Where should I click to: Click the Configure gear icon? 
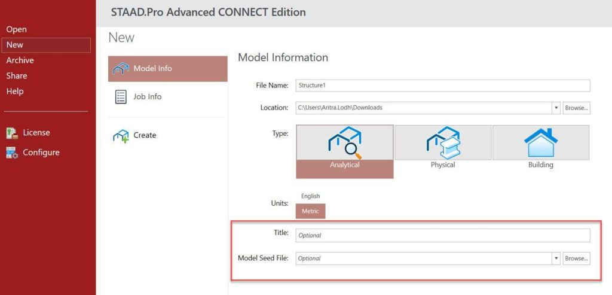(x=12, y=153)
